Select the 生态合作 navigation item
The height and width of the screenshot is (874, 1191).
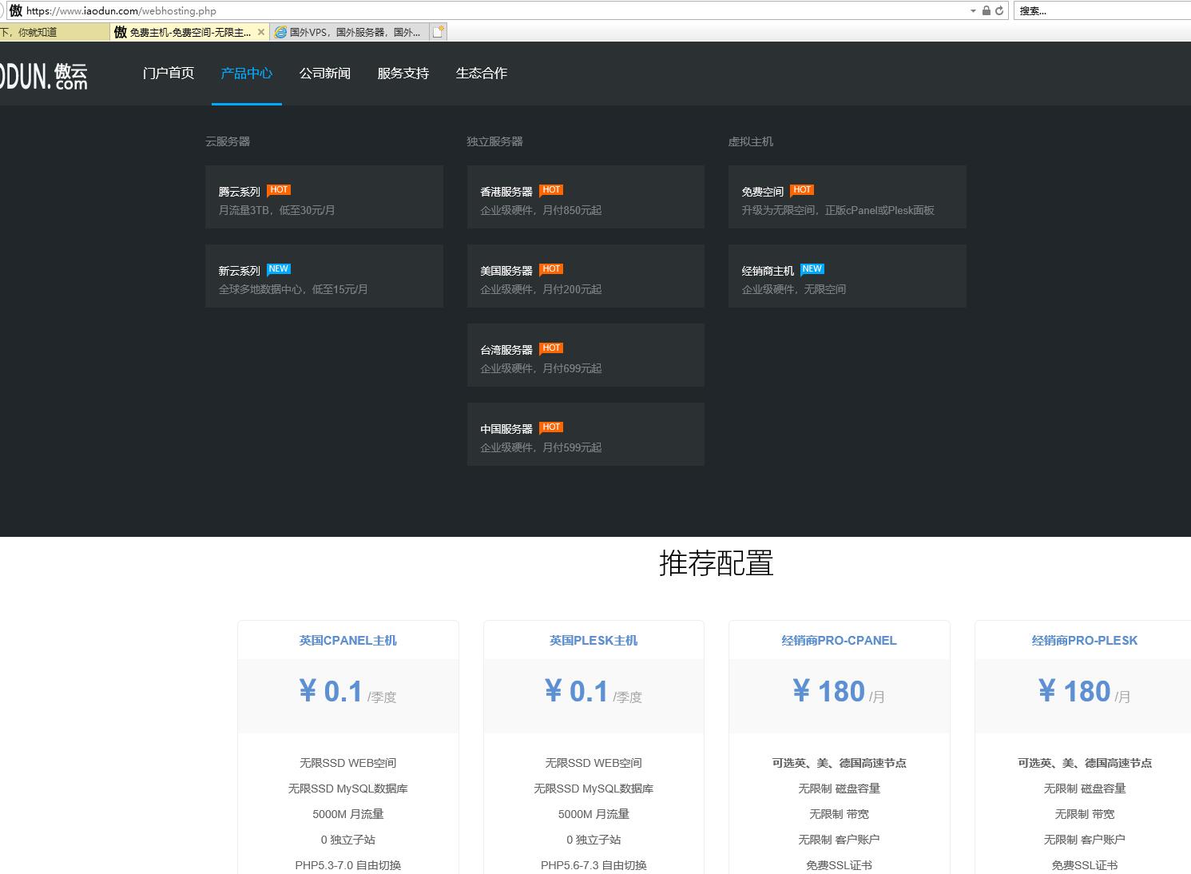coord(481,73)
